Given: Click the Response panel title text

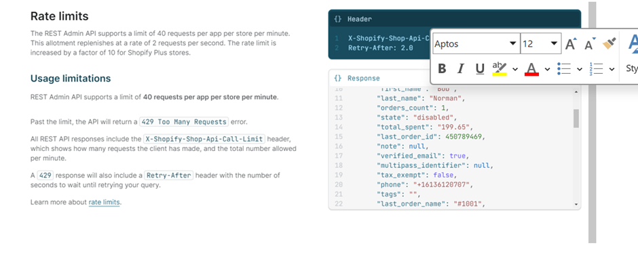Looking at the screenshot, I should click(363, 79).
